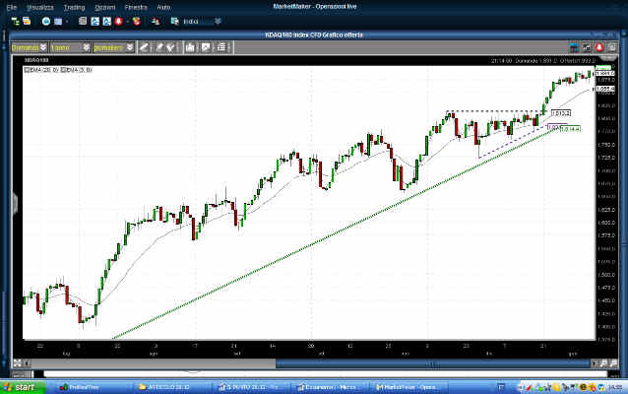The image size is (628, 394).
Task: Click the bar chart type icon
Action: point(189,46)
